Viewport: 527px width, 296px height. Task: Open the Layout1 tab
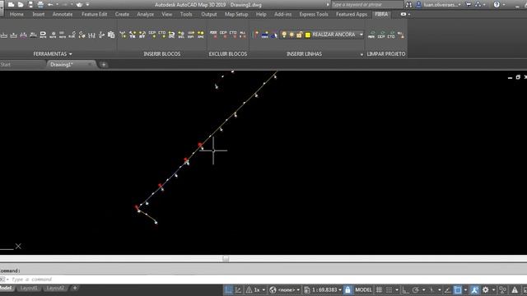tap(29, 288)
